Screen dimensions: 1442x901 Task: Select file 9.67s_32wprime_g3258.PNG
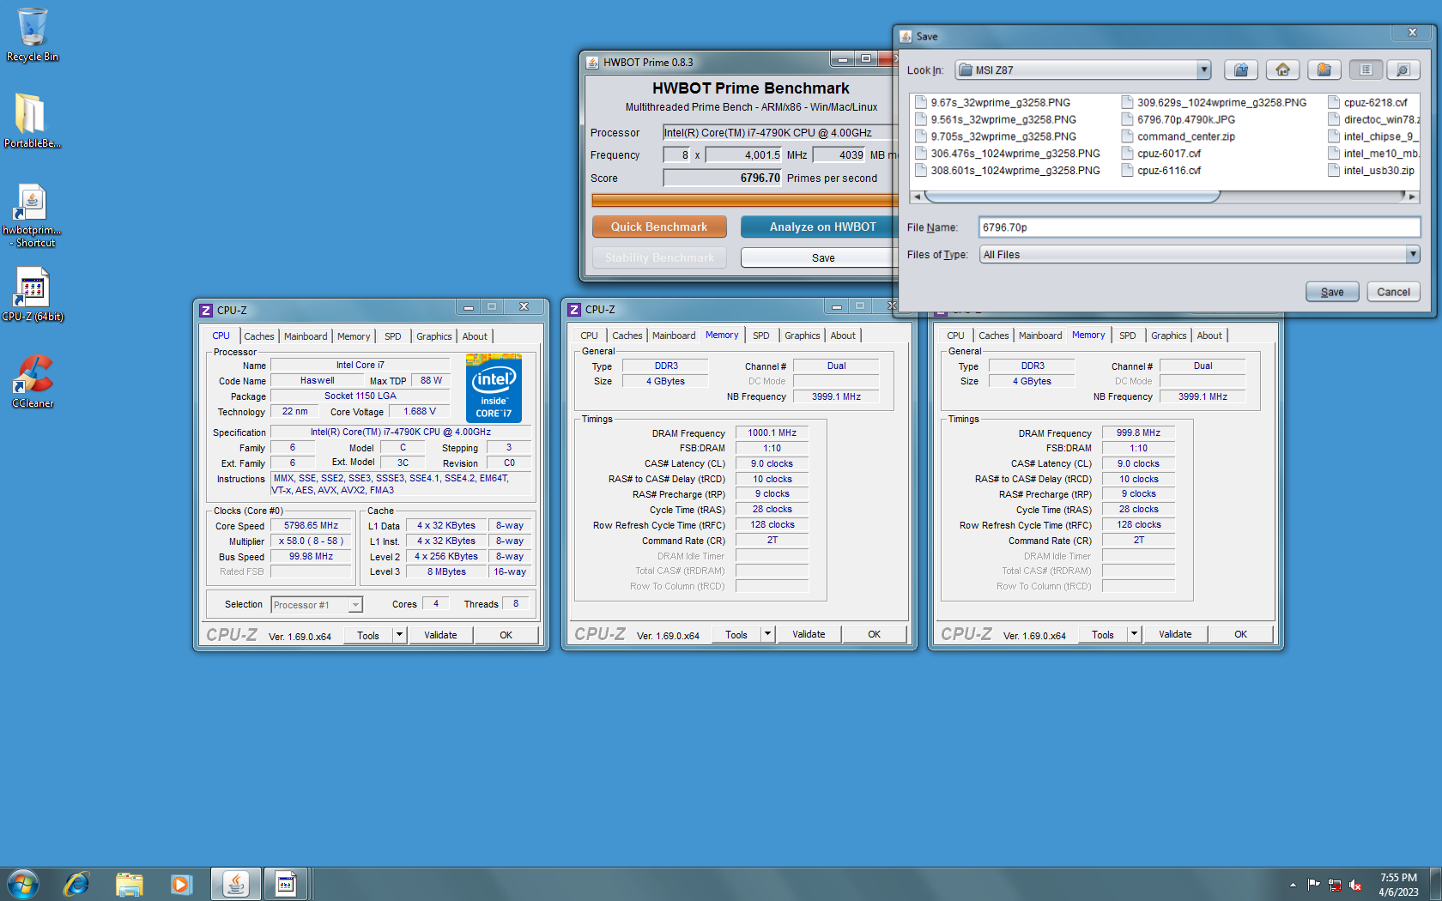click(993, 102)
